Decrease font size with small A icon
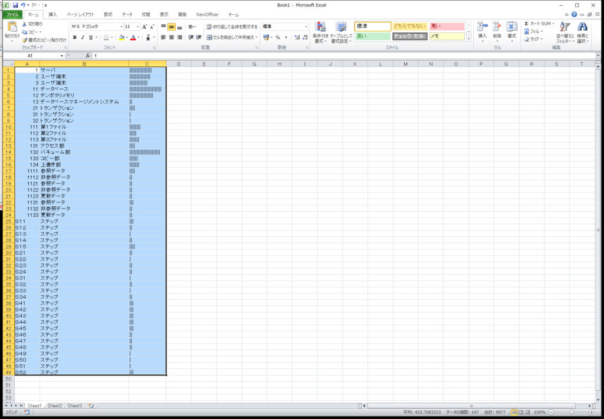The image size is (604, 419). 152,27
